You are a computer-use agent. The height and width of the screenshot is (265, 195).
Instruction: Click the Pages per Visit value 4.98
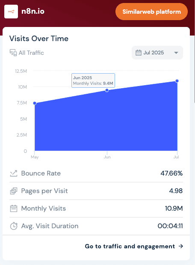176,191
